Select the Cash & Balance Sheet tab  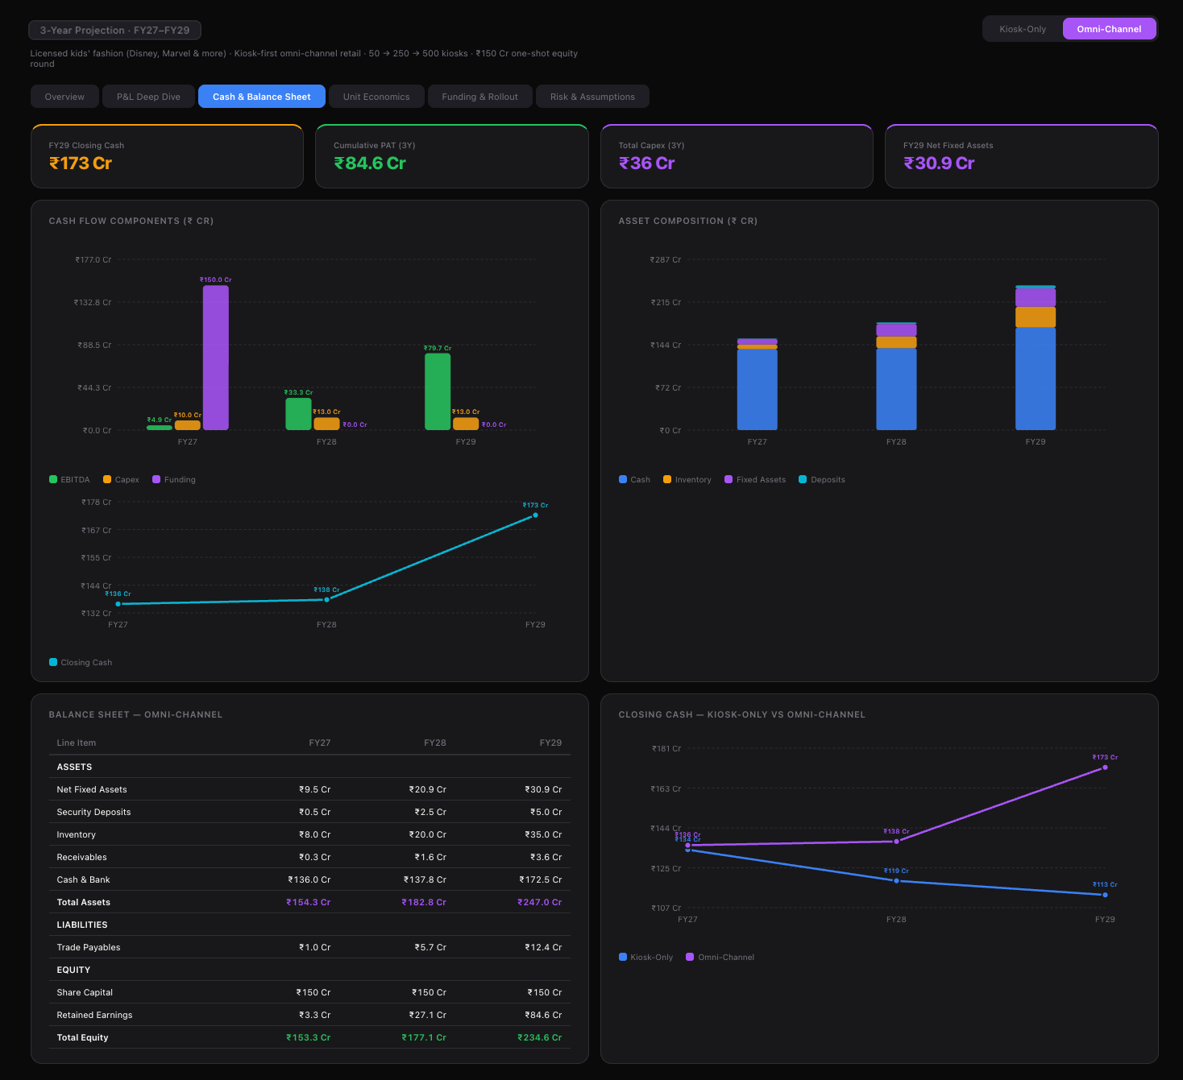coord(261,97)
